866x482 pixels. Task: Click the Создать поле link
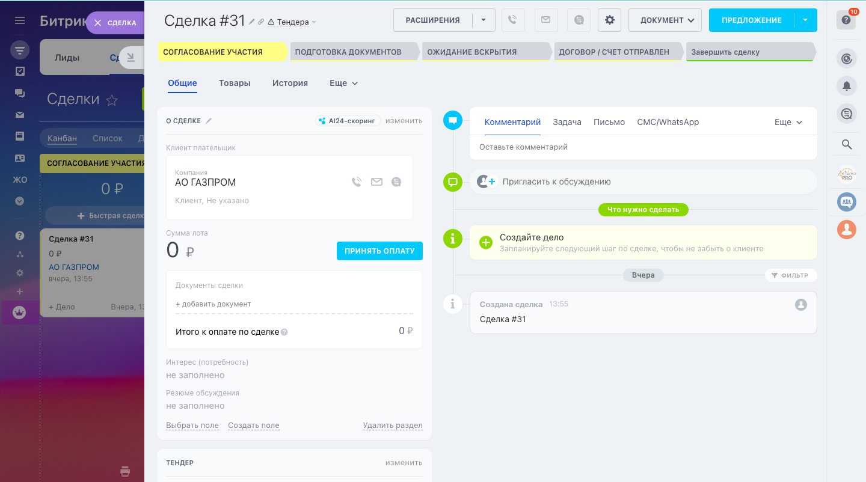pyautogui.click(x=254, y=426)
